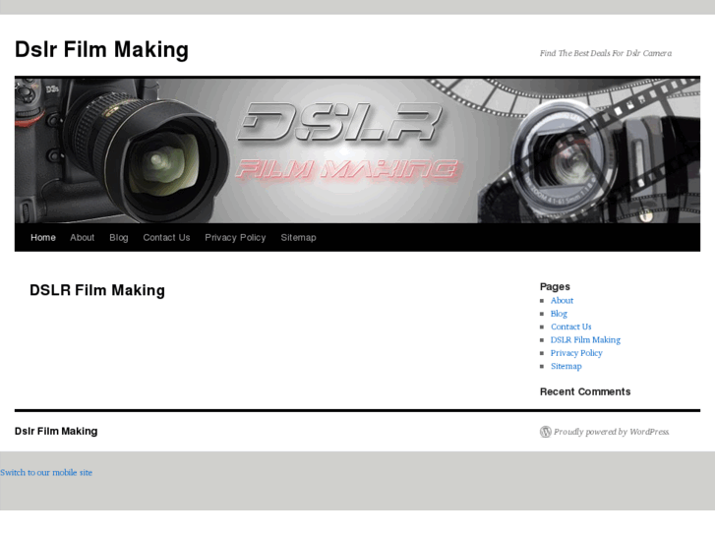Switch to our mobile site link
This screenshot has height=536, width=715.
[x=46, y=473]
